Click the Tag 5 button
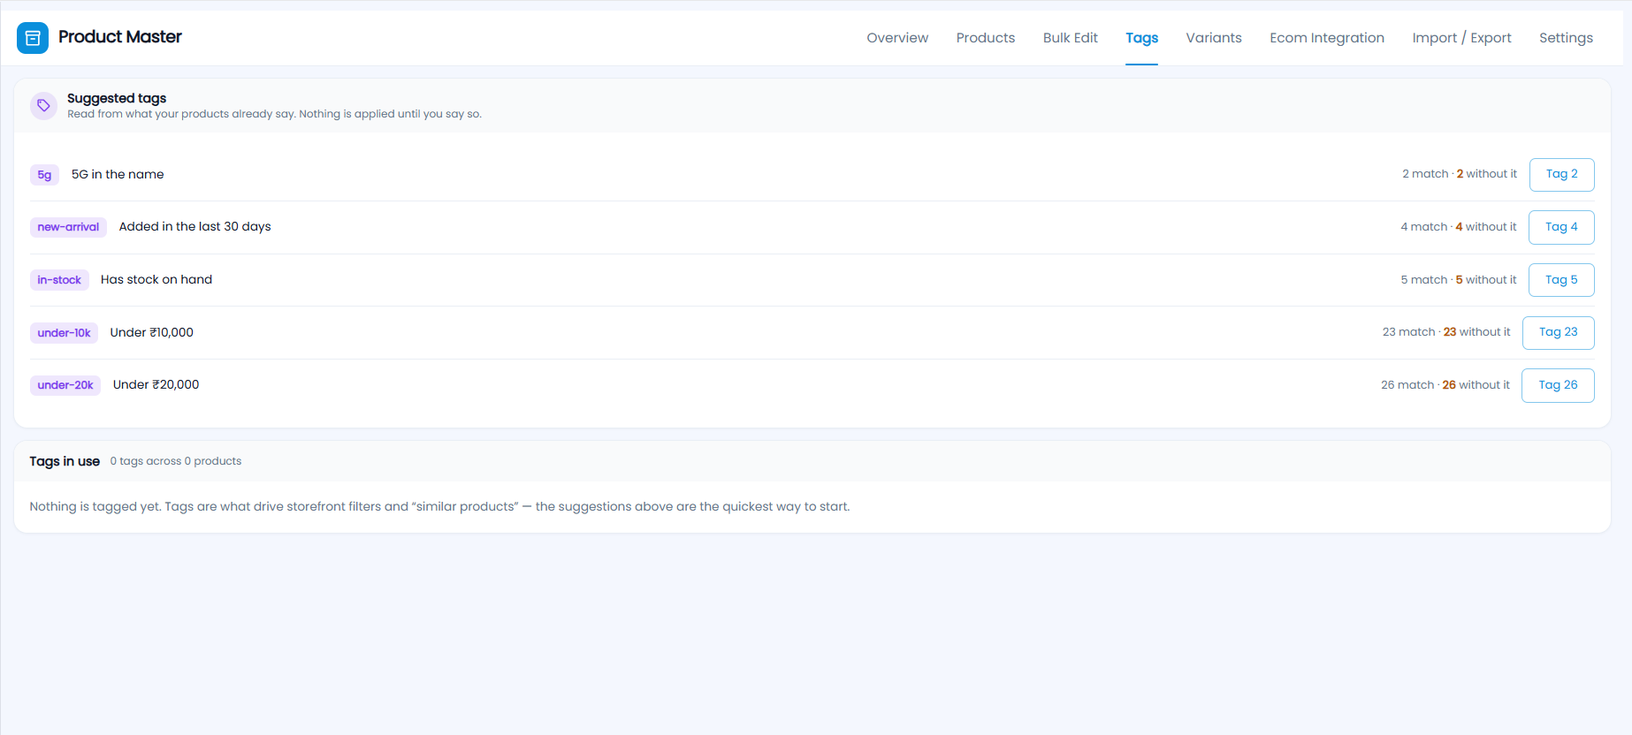 [1561, 280]
